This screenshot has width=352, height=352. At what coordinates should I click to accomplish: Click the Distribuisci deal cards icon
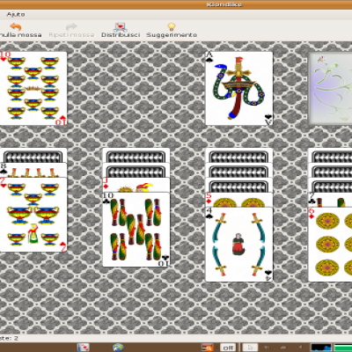tap(121, 26)
